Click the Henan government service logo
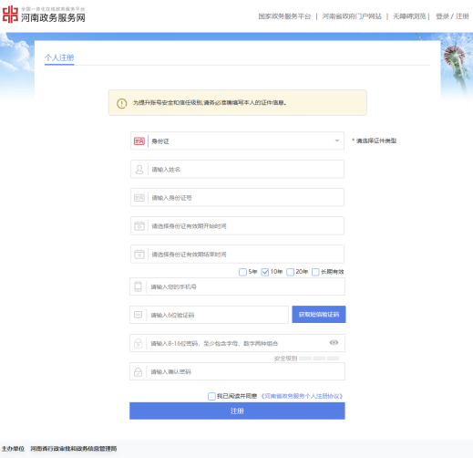The height and width of the screenshot is (458, 473). click(x=44, y=15)
